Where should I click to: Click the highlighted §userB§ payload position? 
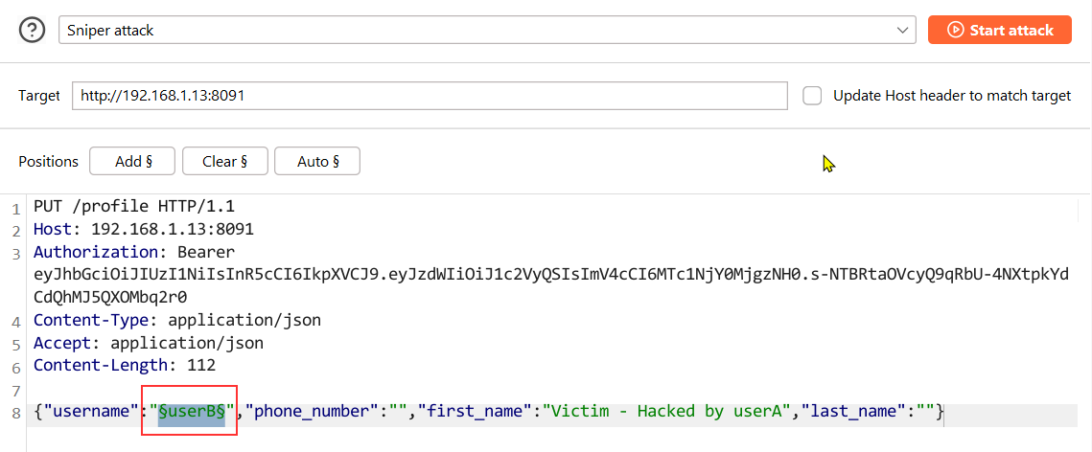(192, 411)
